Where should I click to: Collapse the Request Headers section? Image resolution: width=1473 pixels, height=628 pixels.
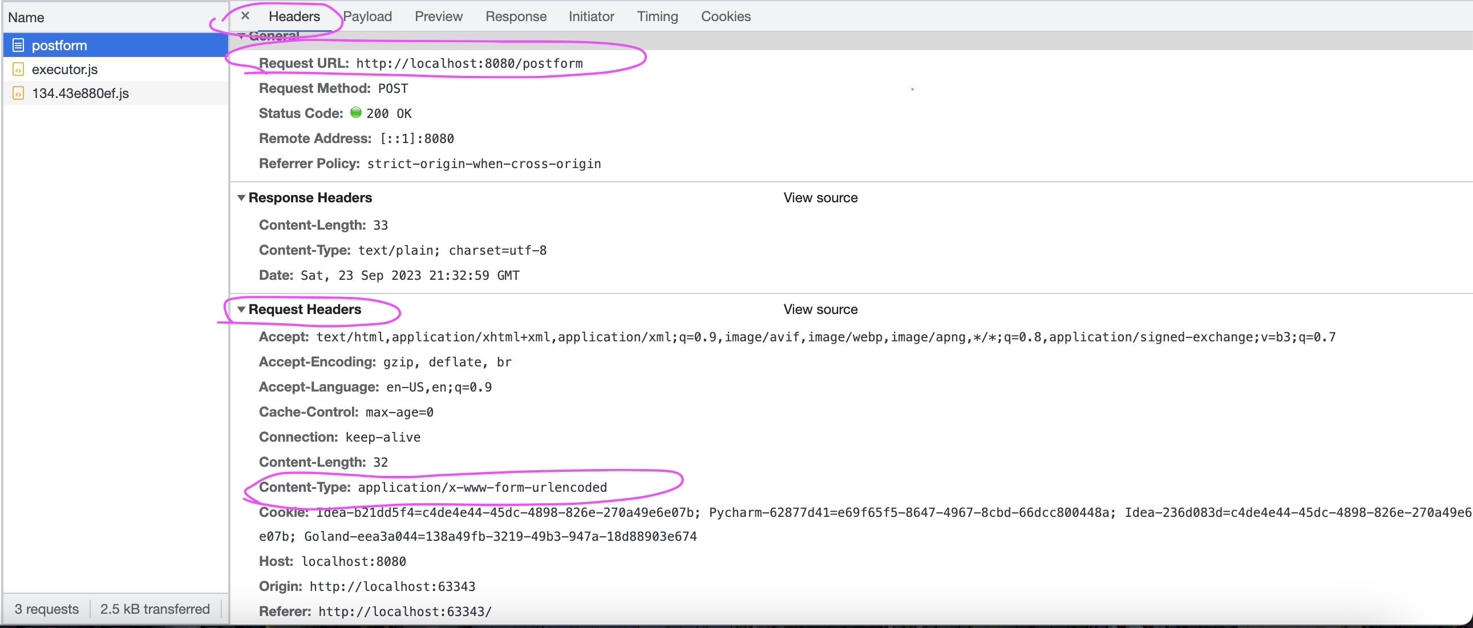(241, 309)
